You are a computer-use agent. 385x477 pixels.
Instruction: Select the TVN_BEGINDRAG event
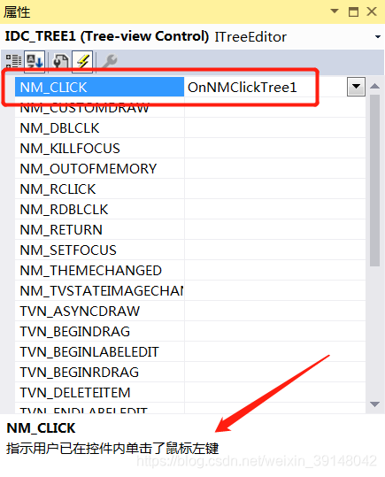coord(99,332)
